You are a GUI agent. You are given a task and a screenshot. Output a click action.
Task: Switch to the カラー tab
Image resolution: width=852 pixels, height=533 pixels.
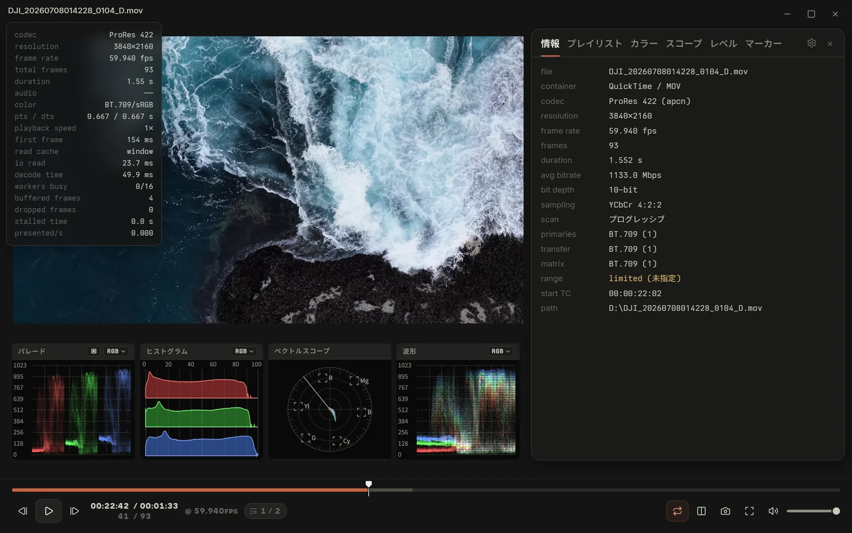pos(644,44)
